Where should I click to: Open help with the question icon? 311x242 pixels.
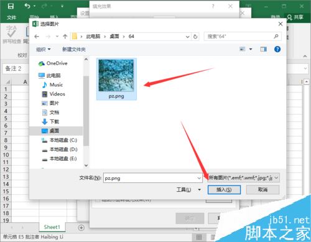[277, 49]
